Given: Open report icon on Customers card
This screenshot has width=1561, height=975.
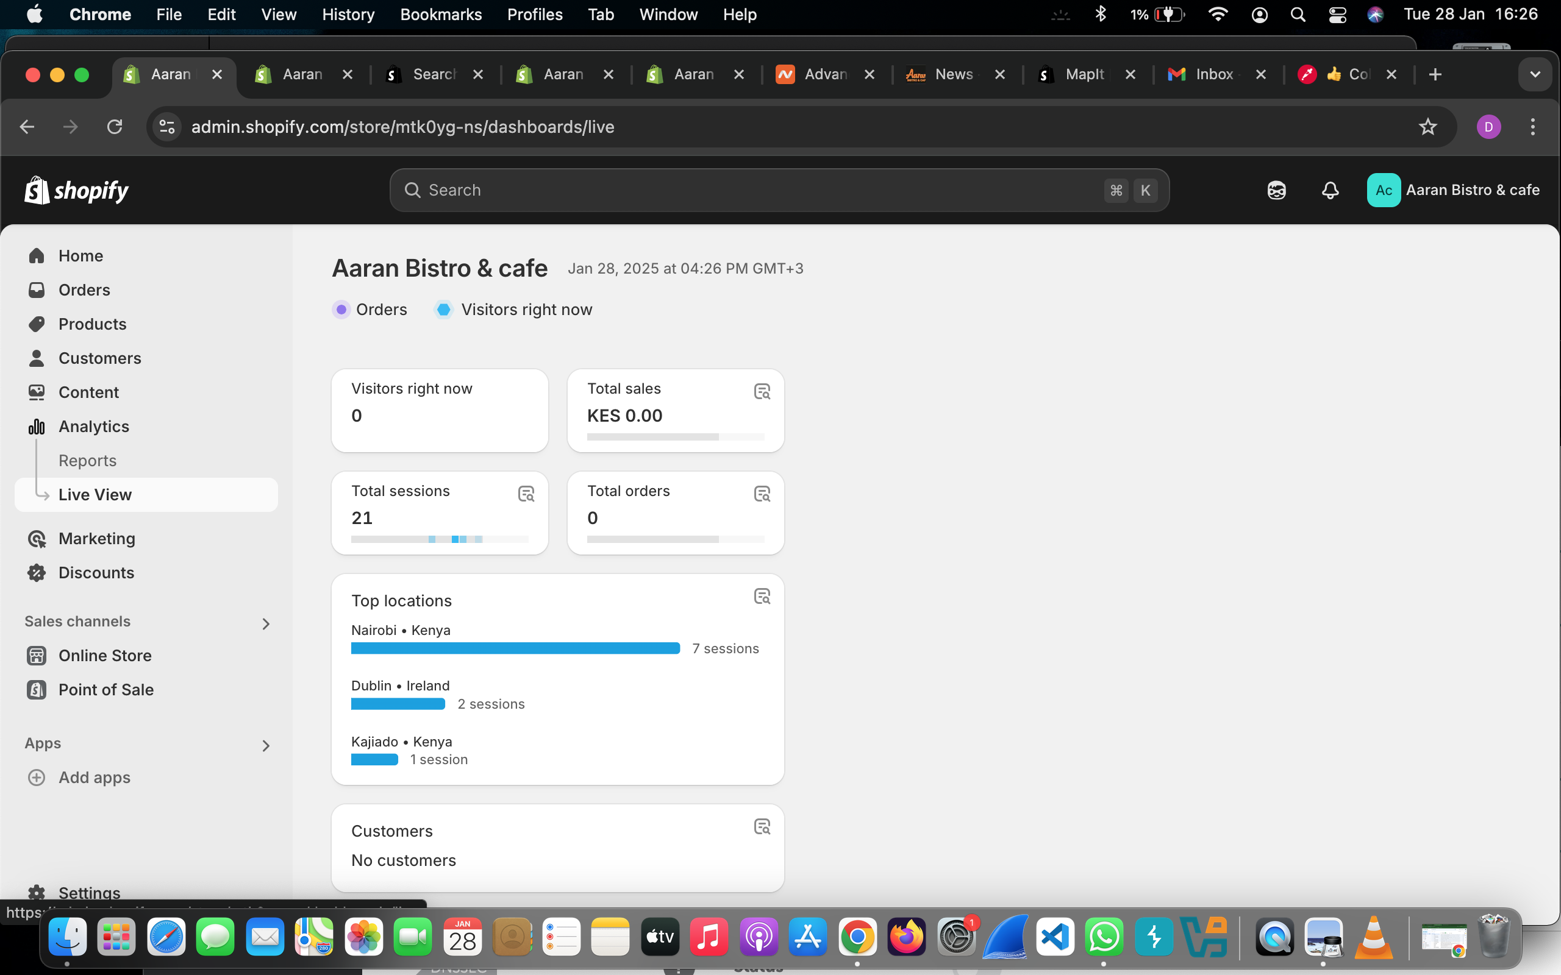Looking at the screenshot, I should pos(762,827).
